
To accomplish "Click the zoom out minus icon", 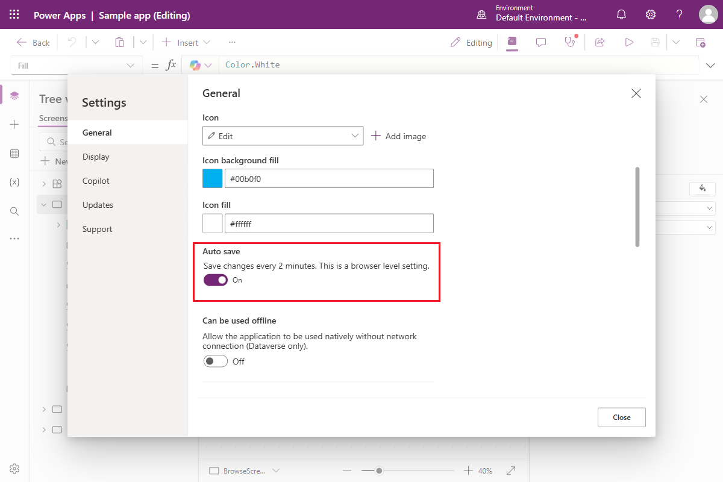I will tap(347, 471).
